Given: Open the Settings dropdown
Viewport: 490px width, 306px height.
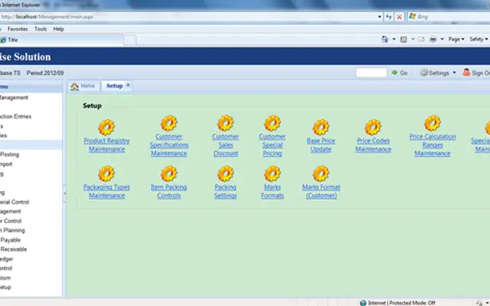Looking at the screenshot, I should (x=438, y=73).
